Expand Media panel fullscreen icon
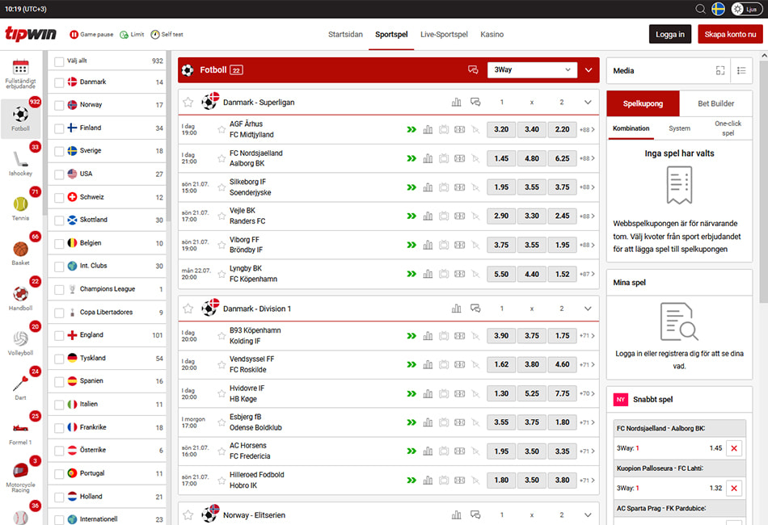Viewport: 768px width, 525px height. coord(720,70)
